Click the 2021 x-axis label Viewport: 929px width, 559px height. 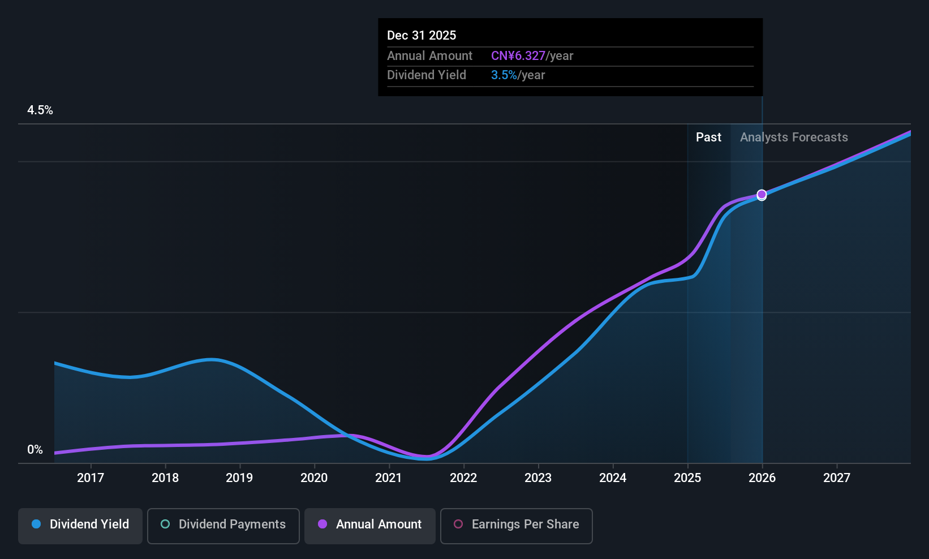389,478
